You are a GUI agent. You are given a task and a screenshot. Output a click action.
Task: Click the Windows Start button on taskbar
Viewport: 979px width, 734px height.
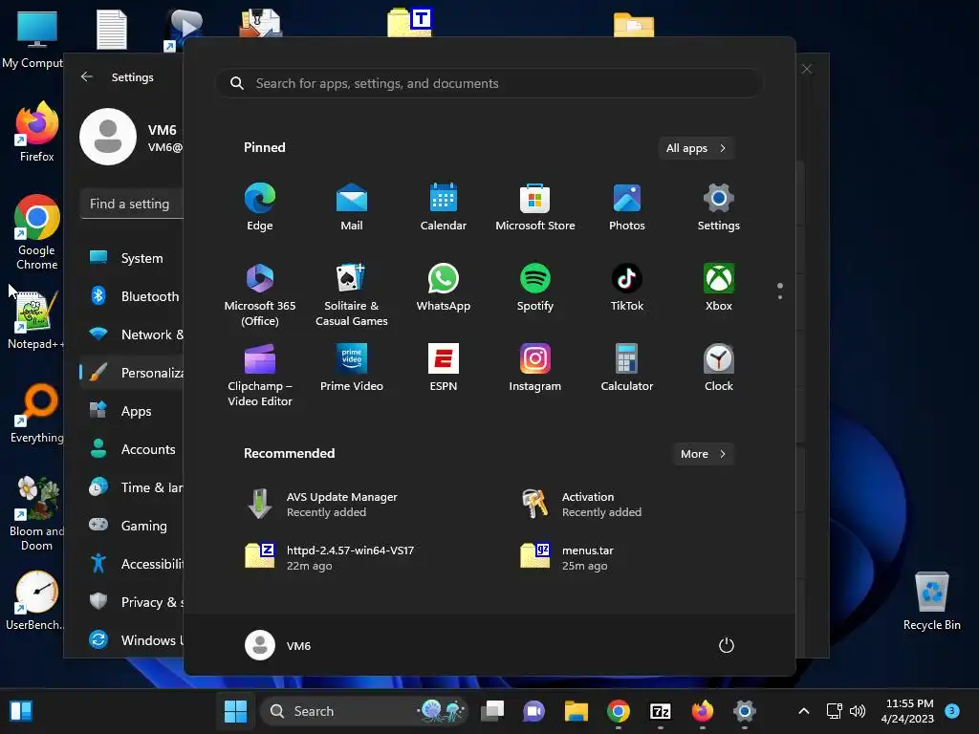(235, 711)
